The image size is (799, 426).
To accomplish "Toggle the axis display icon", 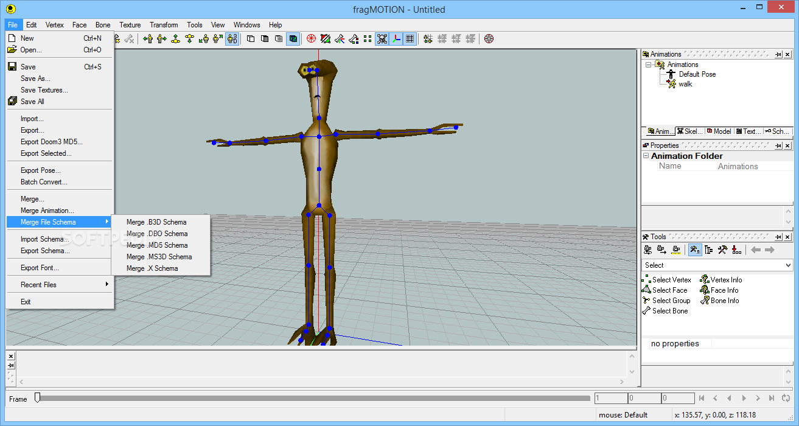I will tap(396, 38).
